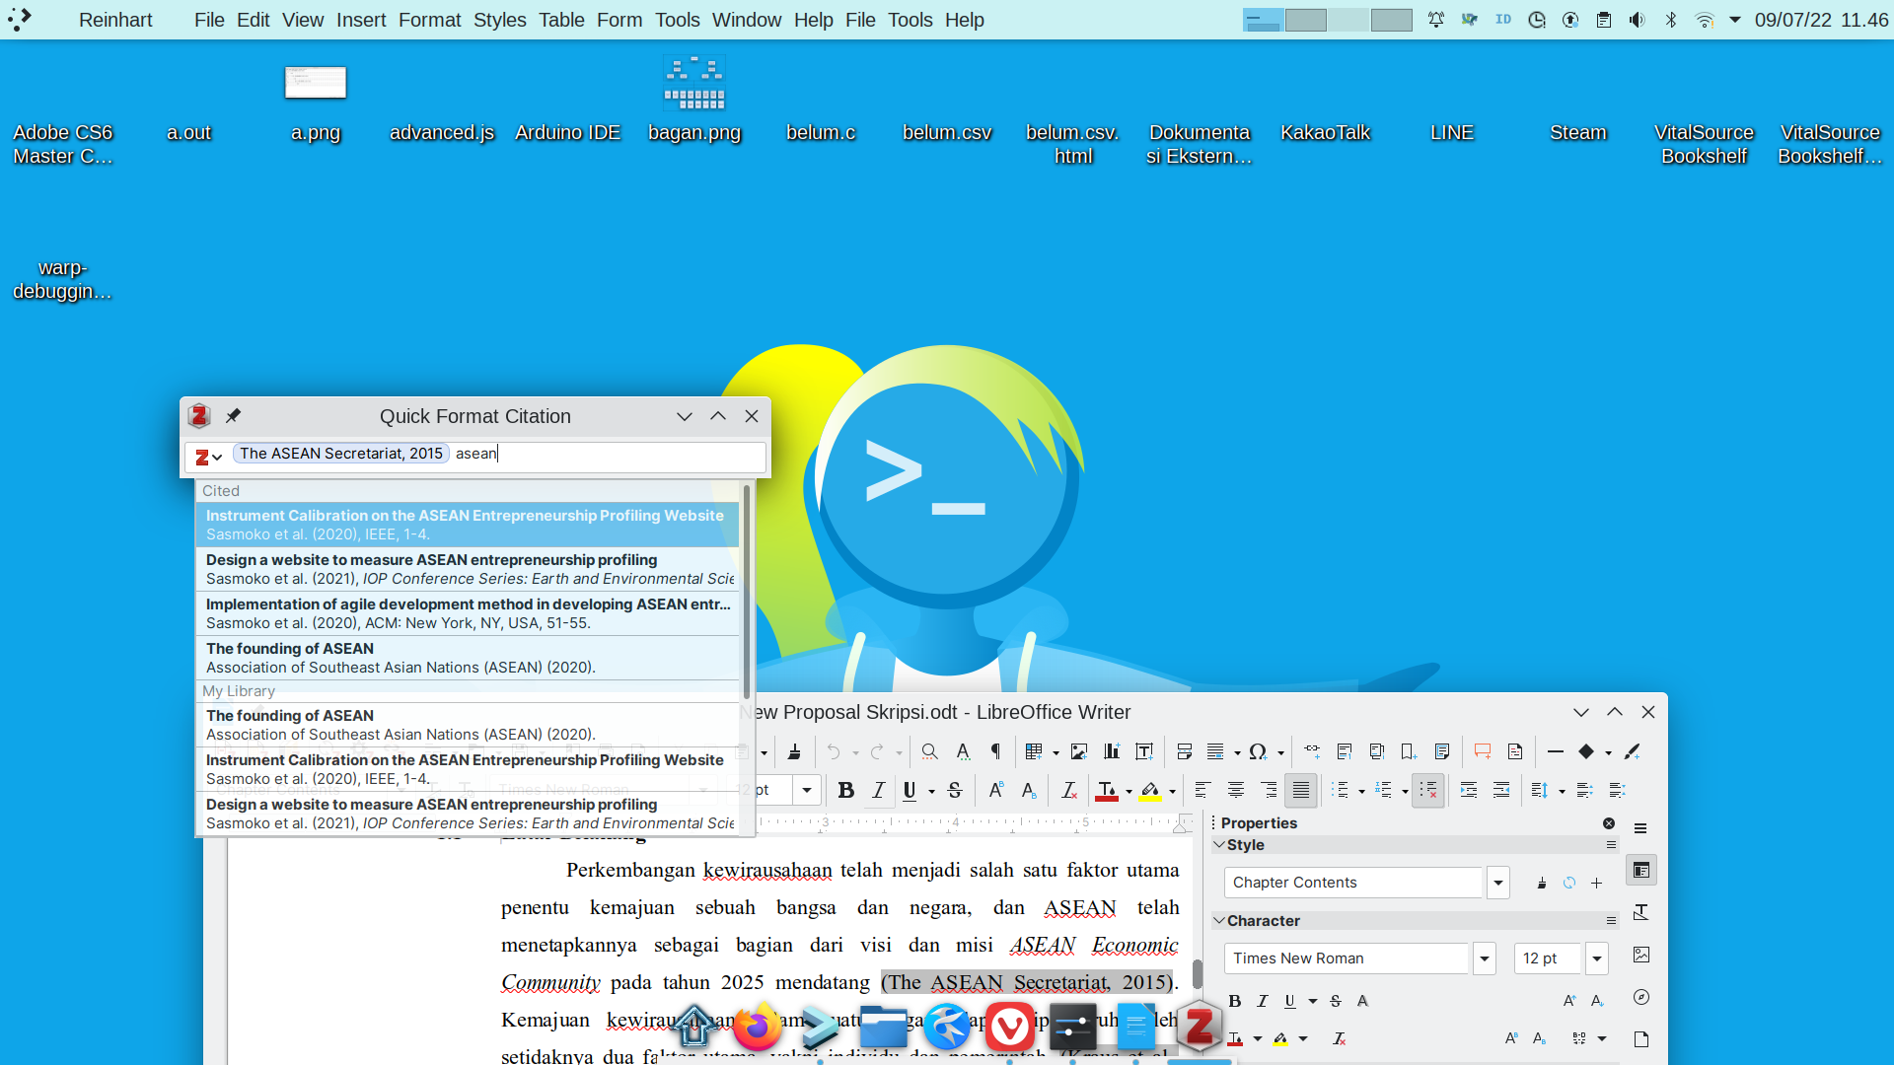Open the Styles menu

click(499, 20)
